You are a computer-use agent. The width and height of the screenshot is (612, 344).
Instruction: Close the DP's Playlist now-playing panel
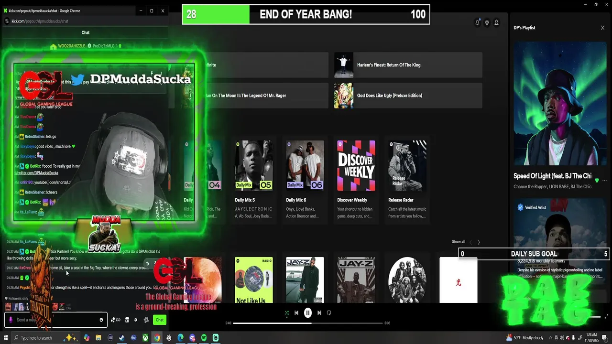pos(602,28)
